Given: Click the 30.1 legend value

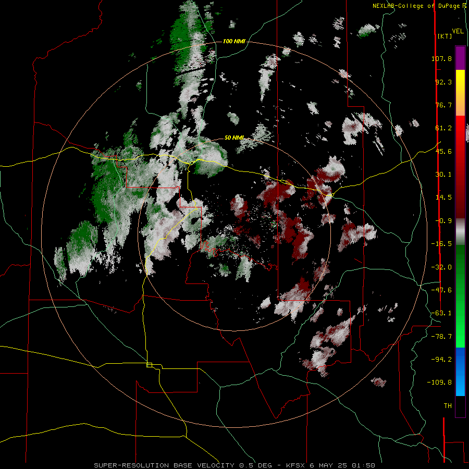Looking at the screenshot, I should click(x=443, y=175).
